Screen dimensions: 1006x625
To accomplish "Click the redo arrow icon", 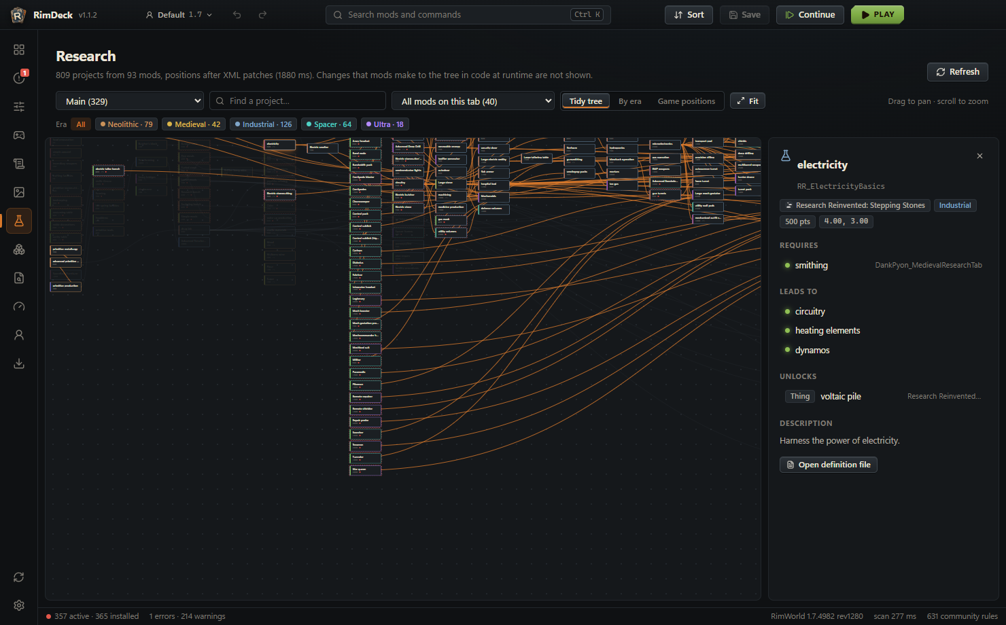I will coord(262,15).
